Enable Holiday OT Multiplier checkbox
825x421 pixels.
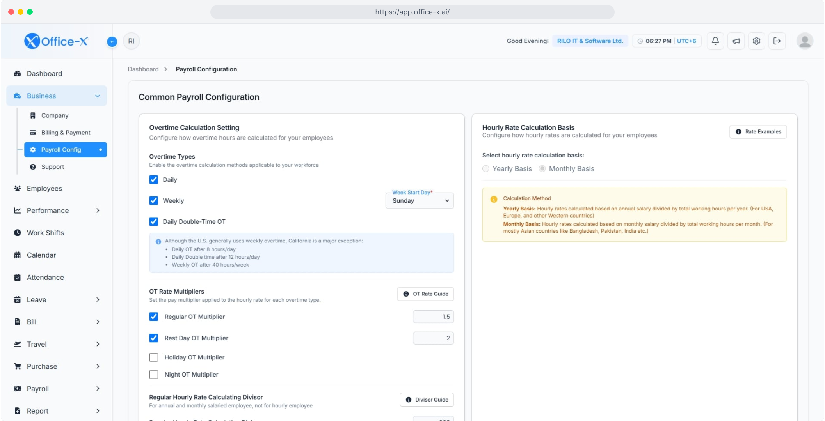click(x=154, y=357)
